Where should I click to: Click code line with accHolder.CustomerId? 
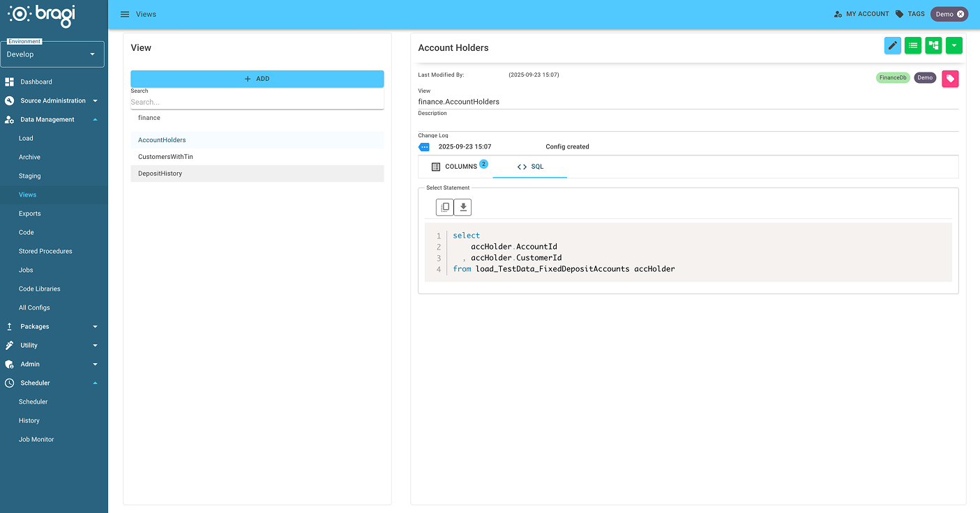(516, 258)
